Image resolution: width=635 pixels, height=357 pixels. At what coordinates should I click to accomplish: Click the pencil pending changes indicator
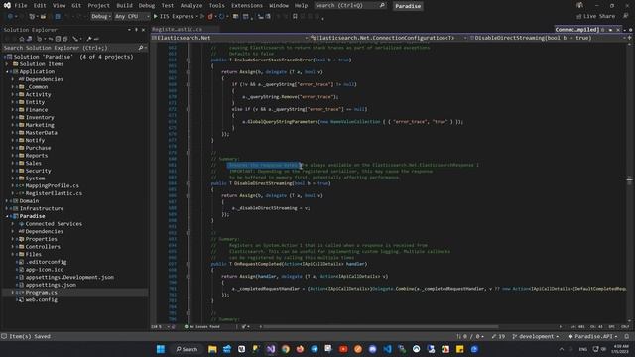[498, 336]
